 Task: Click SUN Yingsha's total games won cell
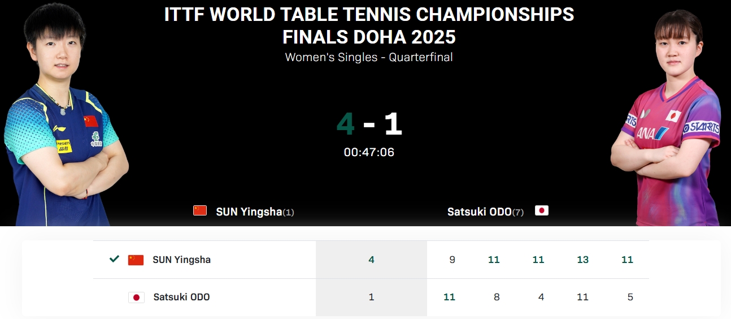click(371, 260)
